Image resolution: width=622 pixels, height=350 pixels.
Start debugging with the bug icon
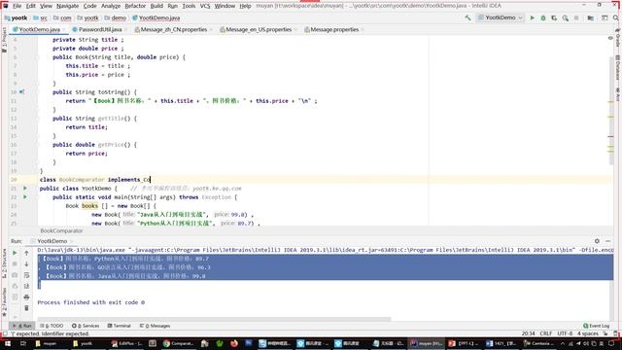543,17
